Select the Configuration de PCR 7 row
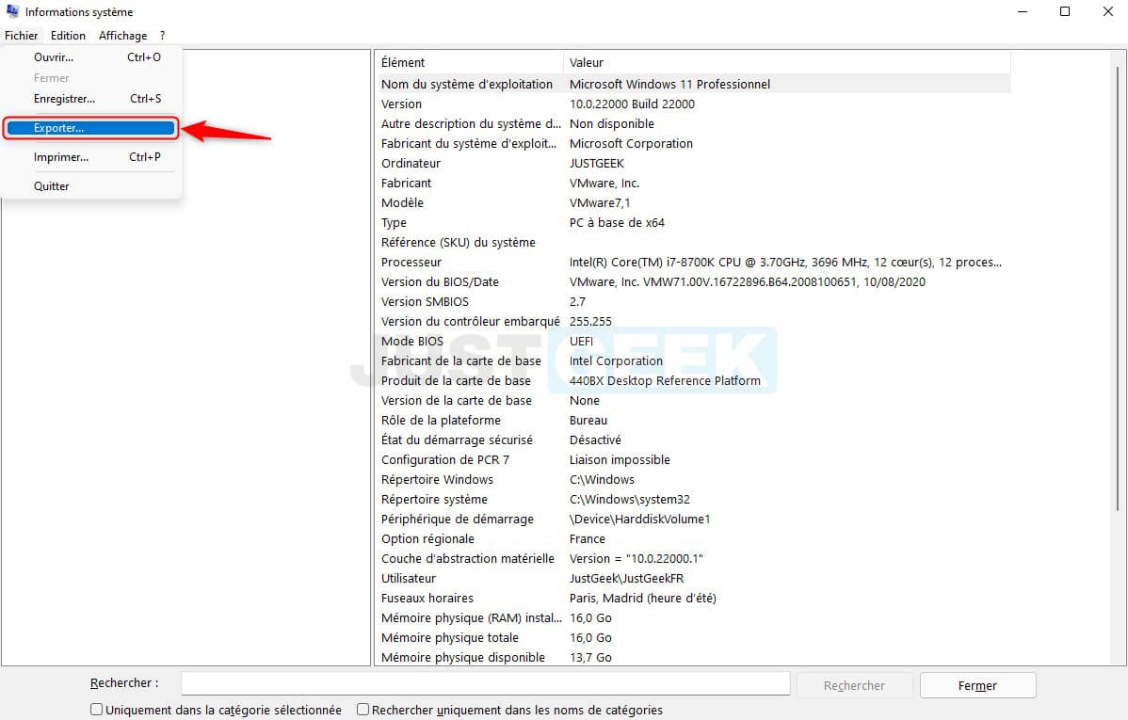 click(x=693, y=460)
